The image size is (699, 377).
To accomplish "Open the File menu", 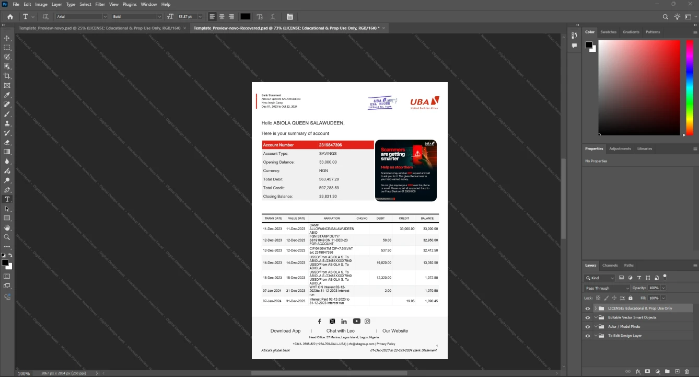I will (x=16, y=4).
